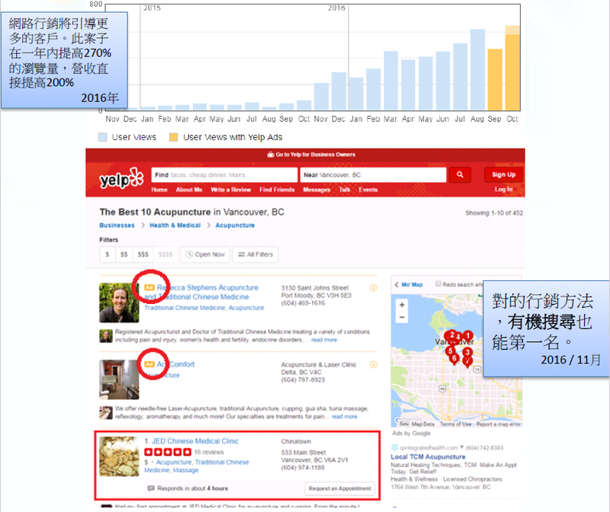This screenshot has height=512, width=610.
Task: Go to Find Friends menu item
Action: 277,190
